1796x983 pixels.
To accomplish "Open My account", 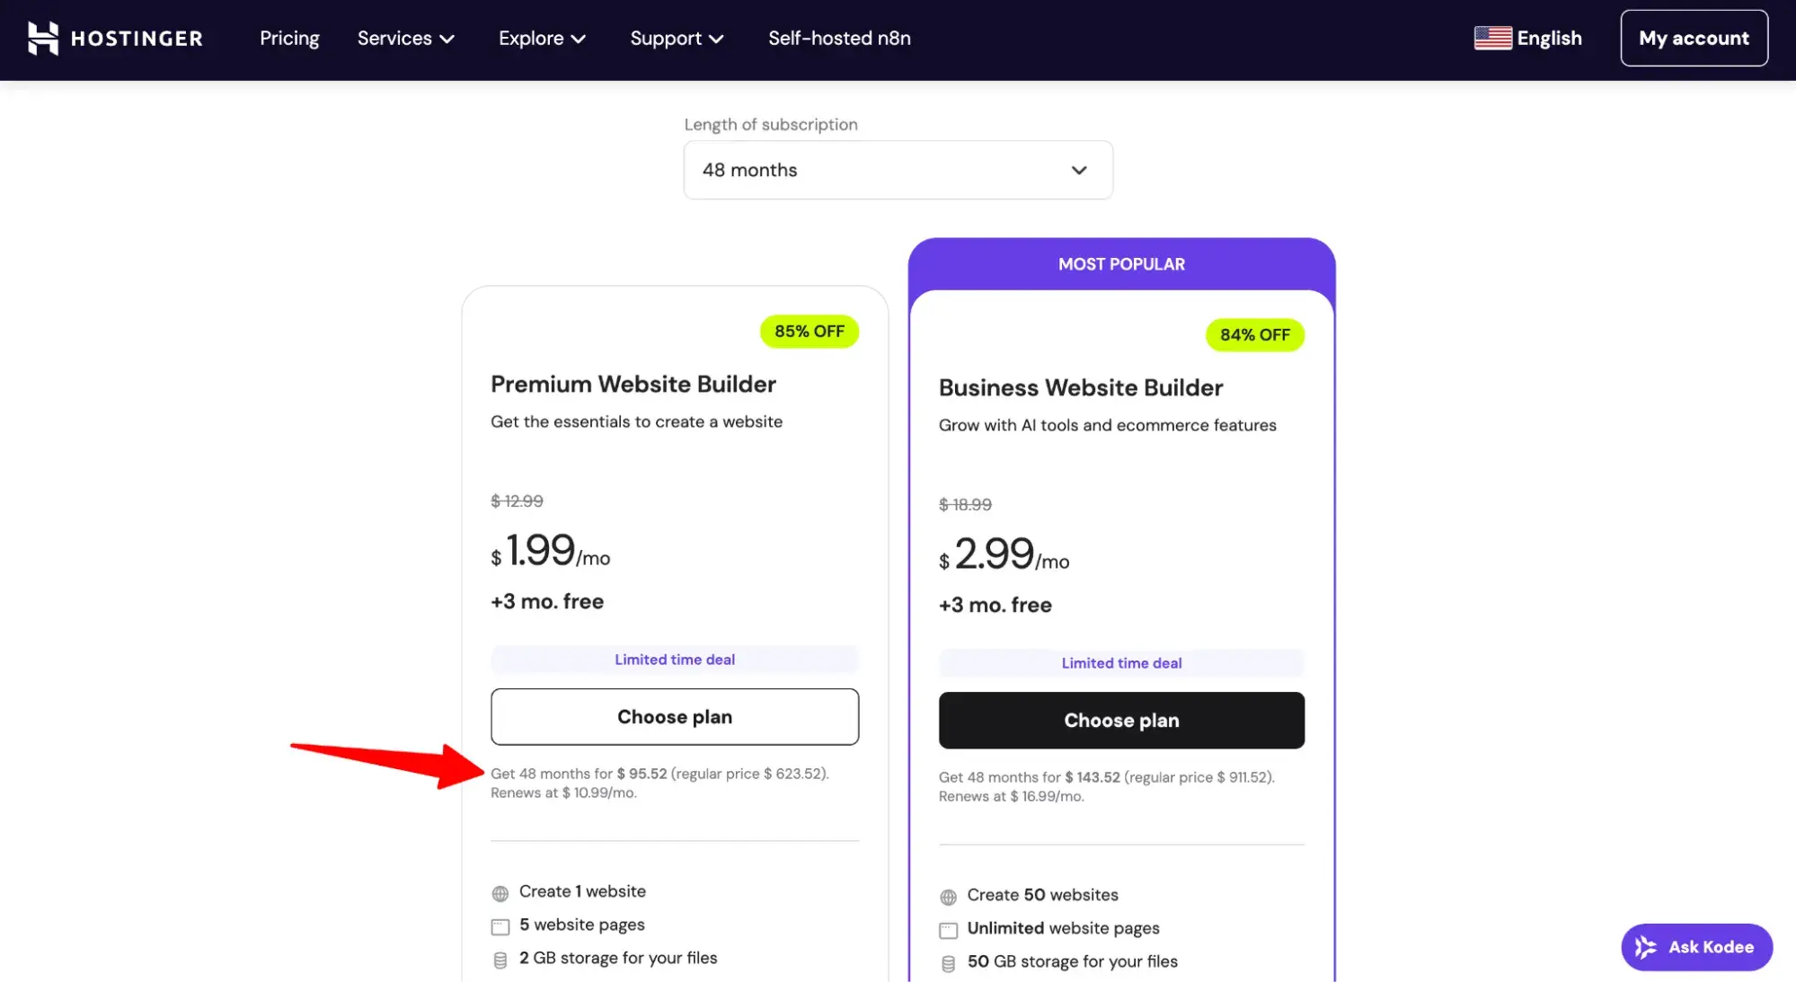I will pyautogui.click(x=1694, y=38).
